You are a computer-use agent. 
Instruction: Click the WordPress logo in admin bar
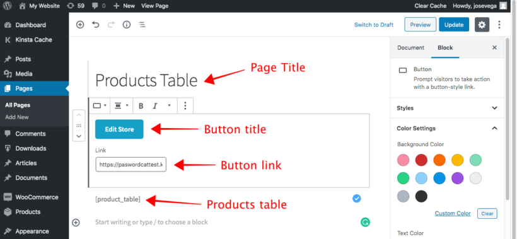click(8, 6)
